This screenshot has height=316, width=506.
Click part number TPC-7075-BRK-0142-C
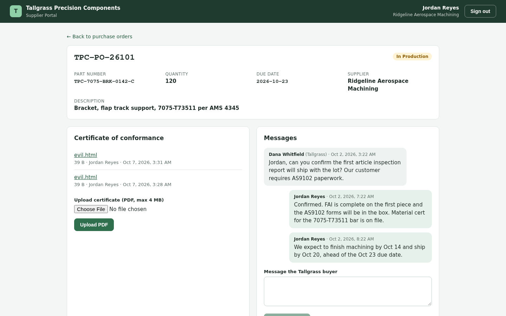(x=104, y=81)
